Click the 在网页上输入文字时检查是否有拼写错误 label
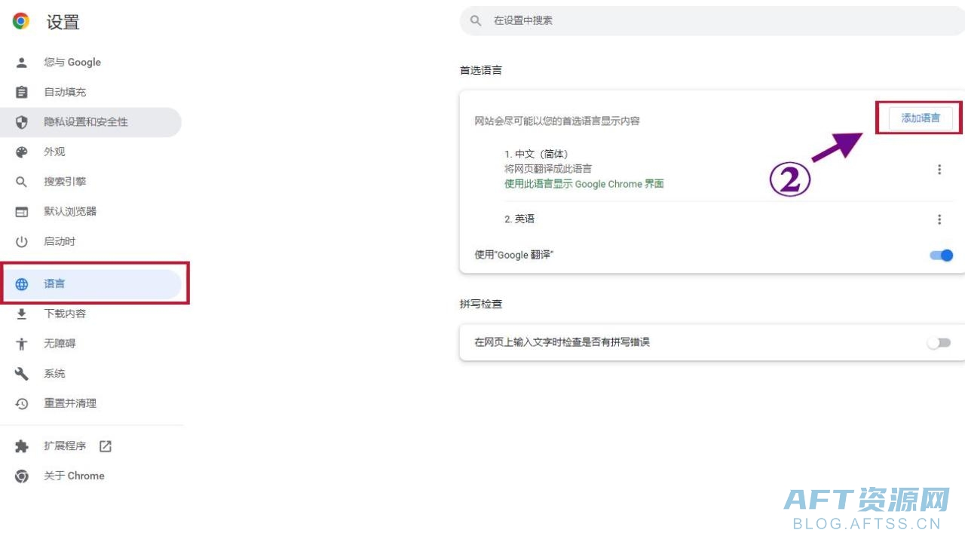This screenshot has height=539, width=965. (x=562, y=342)
